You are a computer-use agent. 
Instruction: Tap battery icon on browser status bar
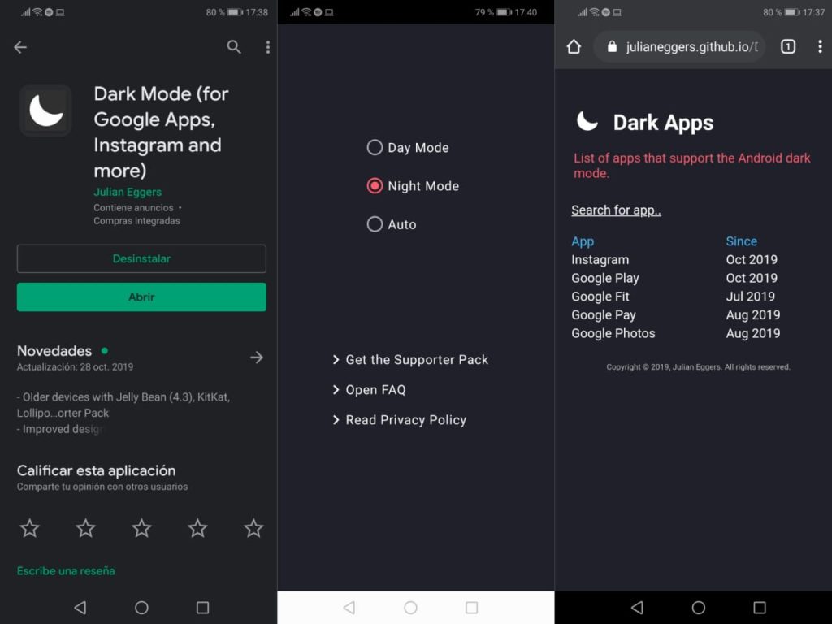point(792,12)
